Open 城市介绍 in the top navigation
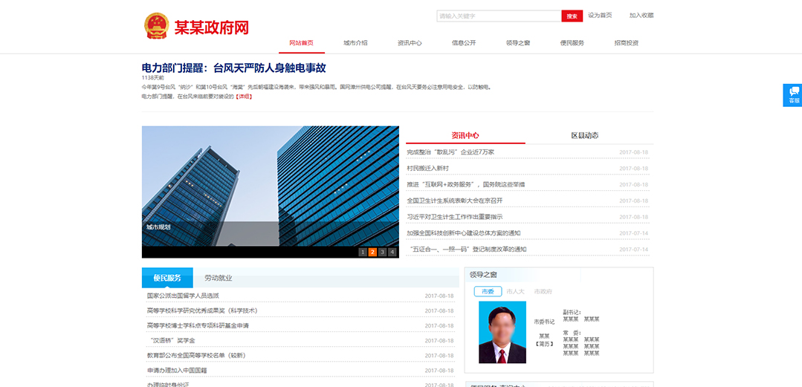 (x=355, y=43)
